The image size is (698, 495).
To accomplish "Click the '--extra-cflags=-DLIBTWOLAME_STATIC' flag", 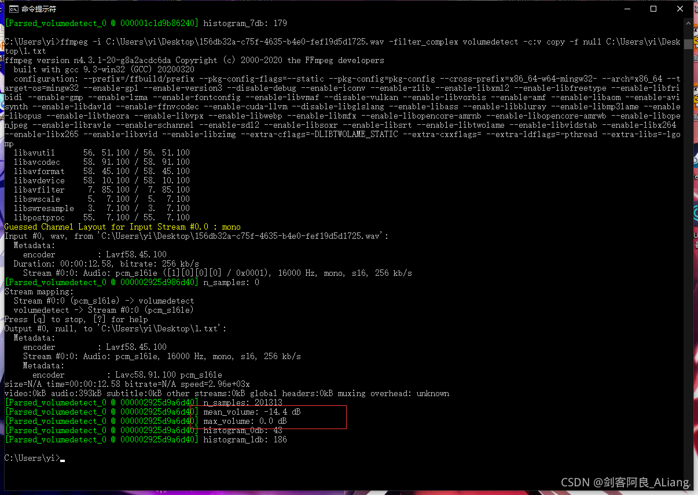I will pyautogui.click(x=319, y=134).
